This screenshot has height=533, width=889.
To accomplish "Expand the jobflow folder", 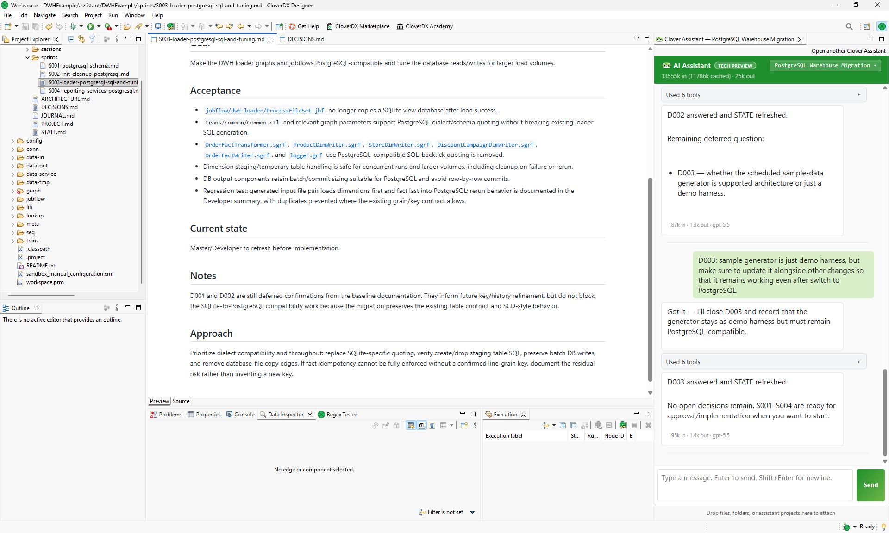I will pyautogui.click(x=13, y=199).
